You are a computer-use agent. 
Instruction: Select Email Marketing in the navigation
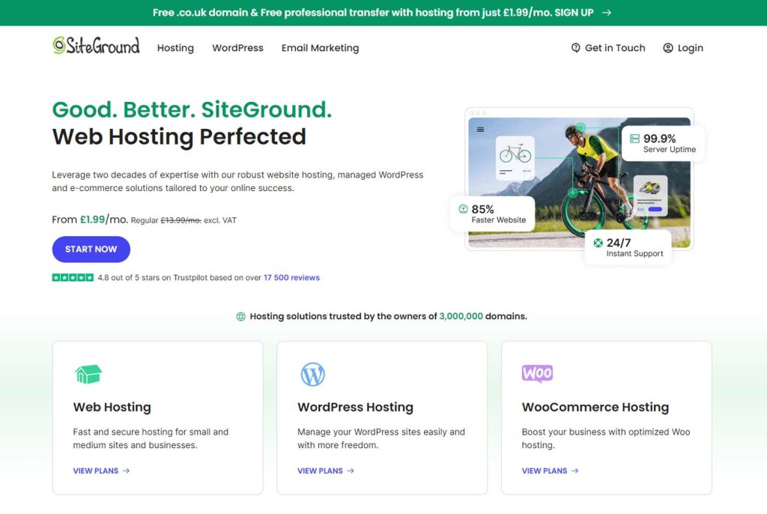coord(319,48)
